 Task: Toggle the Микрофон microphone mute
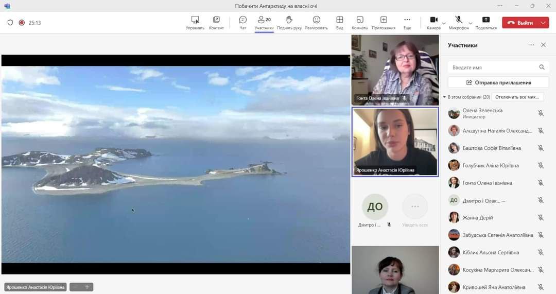[x=458, y=20]
